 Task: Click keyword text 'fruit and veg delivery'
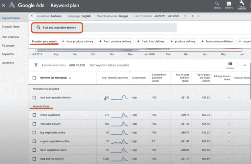[x=52, y=159]
